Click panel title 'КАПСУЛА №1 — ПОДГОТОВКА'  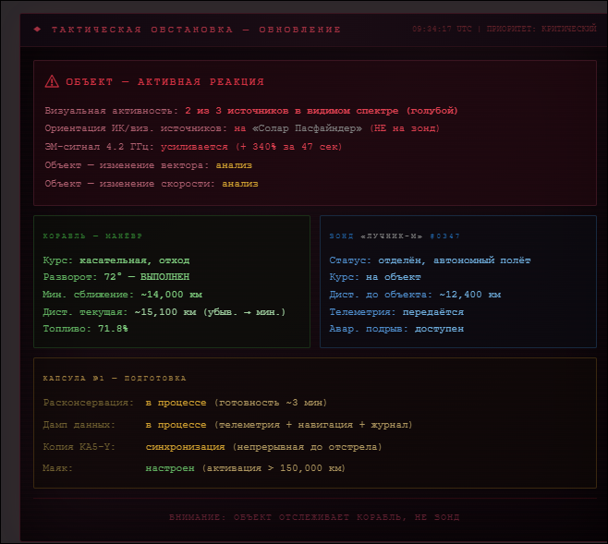point(115,378)
